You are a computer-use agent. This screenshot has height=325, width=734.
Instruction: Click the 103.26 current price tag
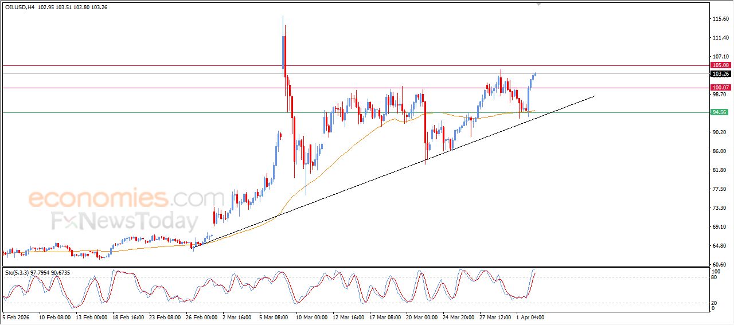(719, 74)
